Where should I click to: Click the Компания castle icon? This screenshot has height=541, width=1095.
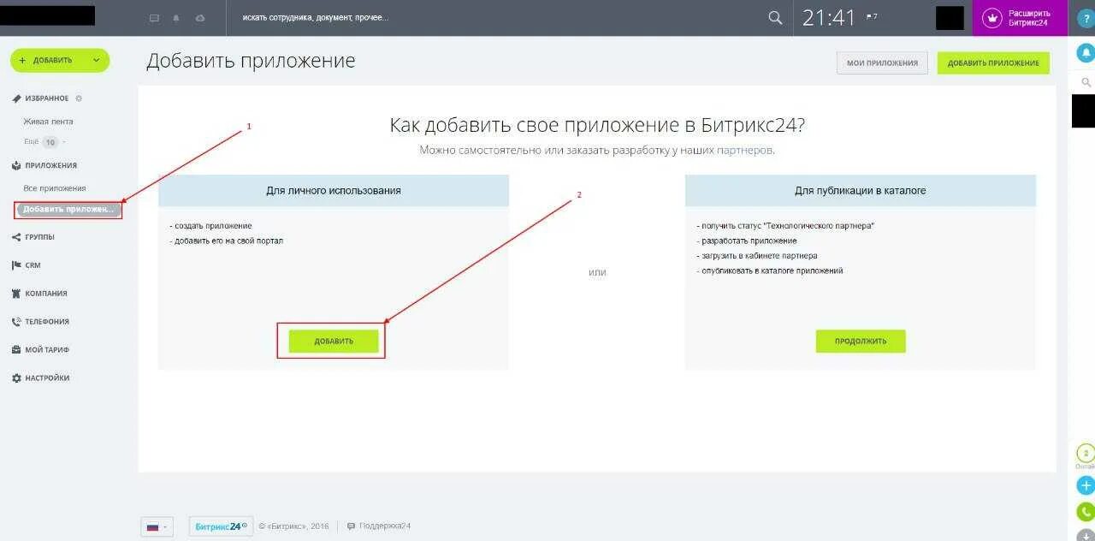click(16, 294)
